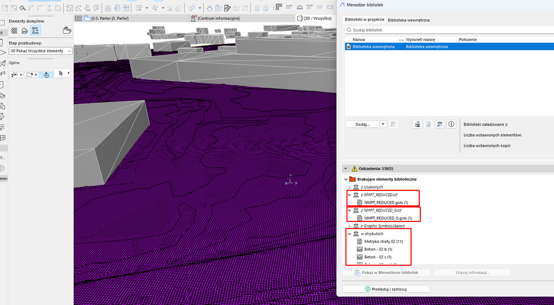
Task: Open the Dodaj dropdown arrow
Action: click(x=383, y=125)
